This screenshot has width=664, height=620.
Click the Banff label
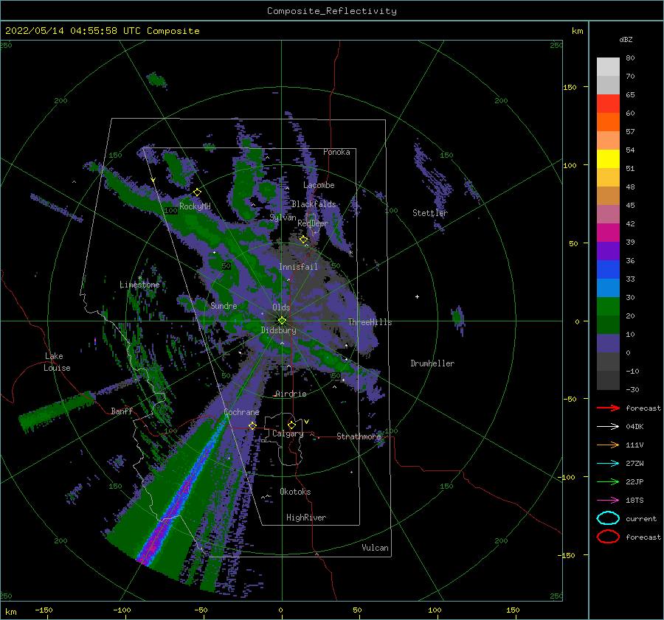(122, 411)
